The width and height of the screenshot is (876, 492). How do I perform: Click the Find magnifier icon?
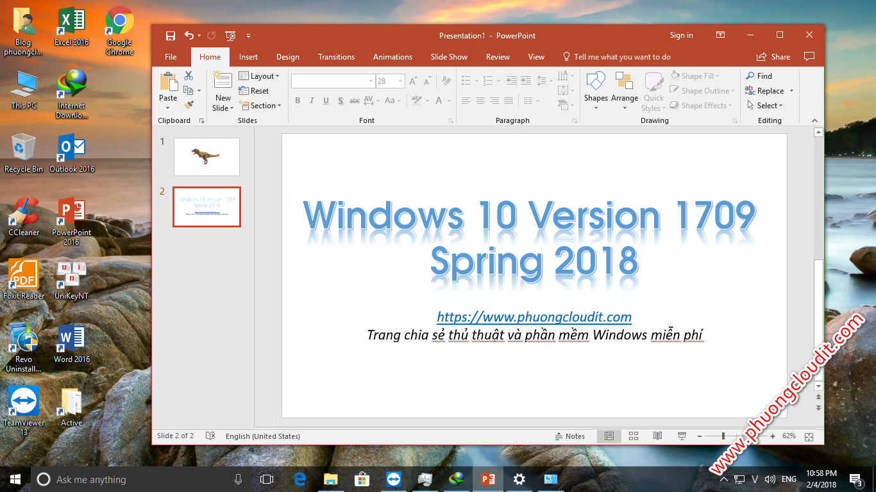(x=750, y=76)
